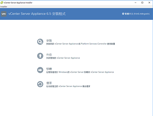This screenshot has width=153, height=116.
Task: Click the globe language icon
Action: tap(123, 14)
